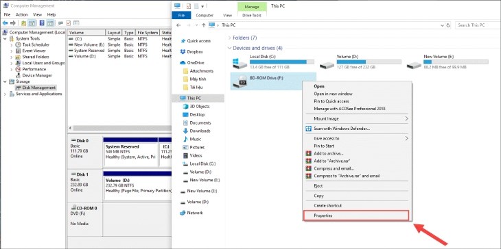The width and height of the screenshot is (501, 249).
Task: Click 3D Objects icon in navigation pane
Action: tap(185, 106)
